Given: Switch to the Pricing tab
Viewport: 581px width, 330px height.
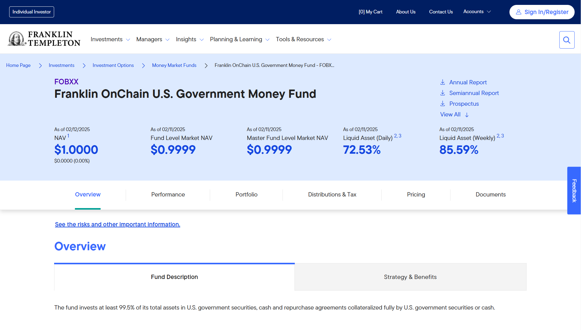Looking at the screenshot, I should (x=416, y=195).
